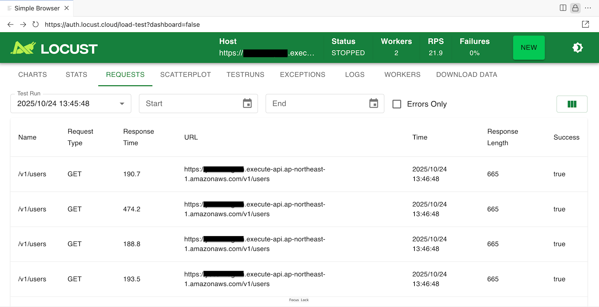Enable the Errors Only checkbox
The height and width of the screenshot is (307, 599).
(x=397, y=104)
